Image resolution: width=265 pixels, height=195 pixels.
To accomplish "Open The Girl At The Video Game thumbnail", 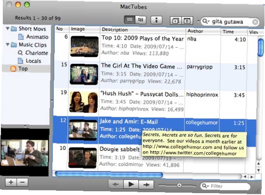I will (x=84, y=74).
